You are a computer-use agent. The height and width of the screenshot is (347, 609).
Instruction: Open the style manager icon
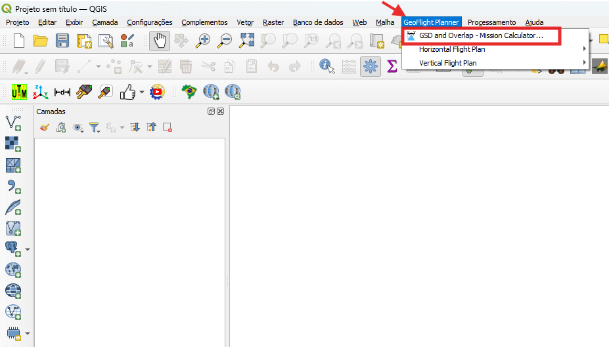127,41
